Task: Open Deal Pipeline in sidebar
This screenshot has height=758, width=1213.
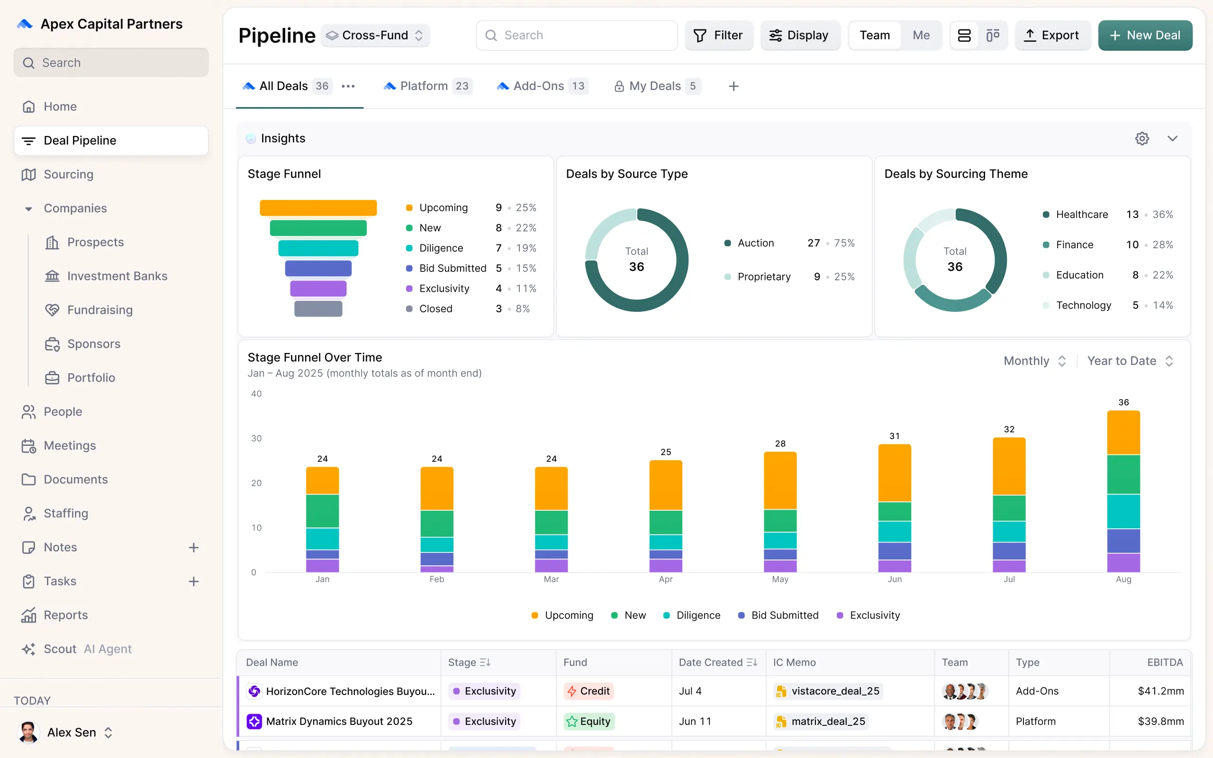Action: [111, 140]
